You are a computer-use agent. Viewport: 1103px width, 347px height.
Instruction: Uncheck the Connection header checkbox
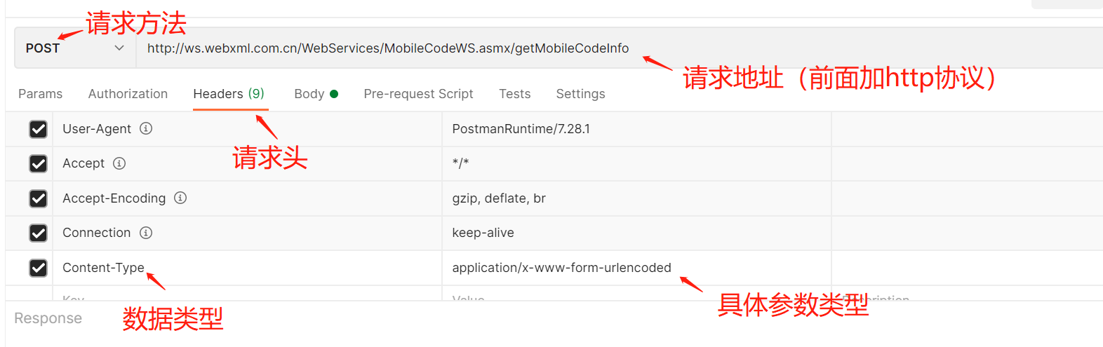[x=39, y=233]
